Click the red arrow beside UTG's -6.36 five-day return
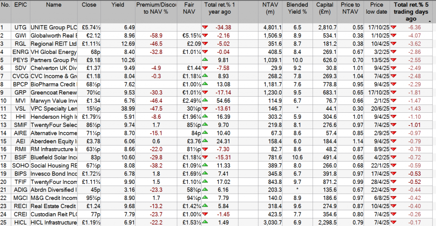436x226 pixels. pyautogui.click(x=393, y=27)
